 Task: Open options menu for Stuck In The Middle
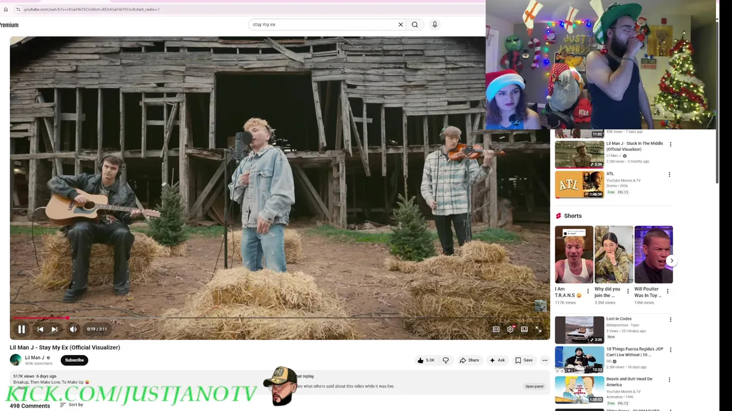(x=670, y=144)
